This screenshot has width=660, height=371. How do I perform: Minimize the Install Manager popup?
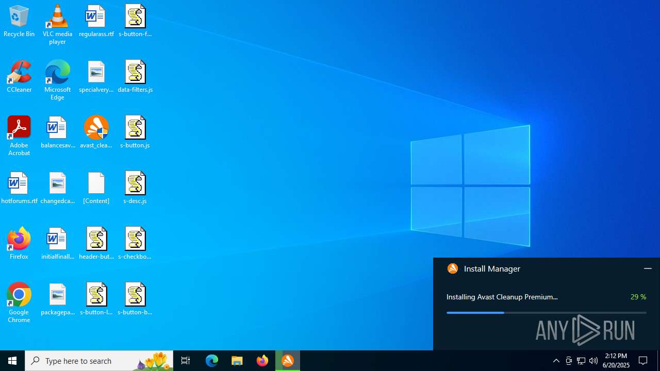[x=648, y=268]
